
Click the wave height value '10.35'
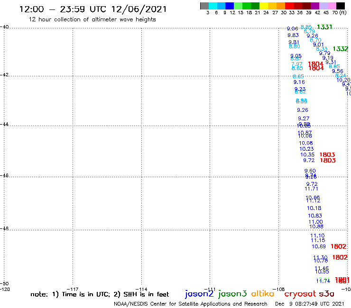point(307,154)
